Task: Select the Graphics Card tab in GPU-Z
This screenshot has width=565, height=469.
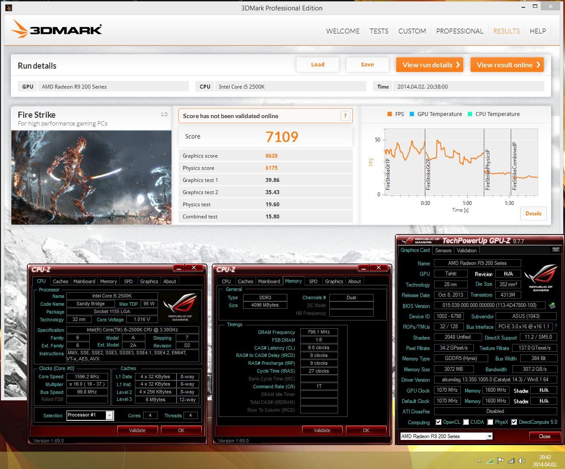Action: (x=415, y=250)
